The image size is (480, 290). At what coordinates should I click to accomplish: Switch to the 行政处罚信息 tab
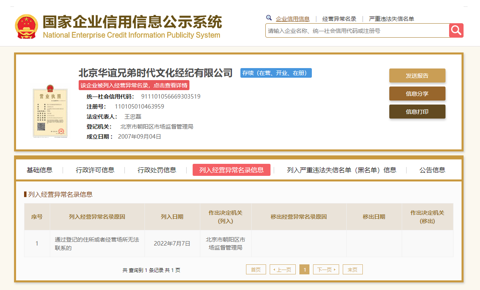click(x=157, y=170)
